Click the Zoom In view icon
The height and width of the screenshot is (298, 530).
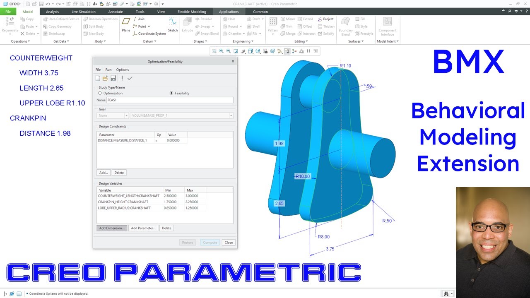(221, 51)
